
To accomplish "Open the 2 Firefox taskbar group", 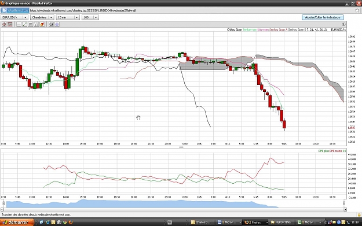I will coord(255,222).
